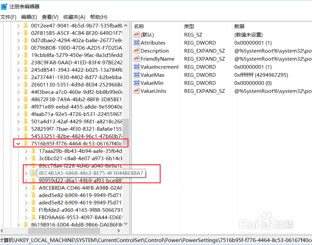
Task: Open the 查看(V) menu
Action: pos(50,17)
